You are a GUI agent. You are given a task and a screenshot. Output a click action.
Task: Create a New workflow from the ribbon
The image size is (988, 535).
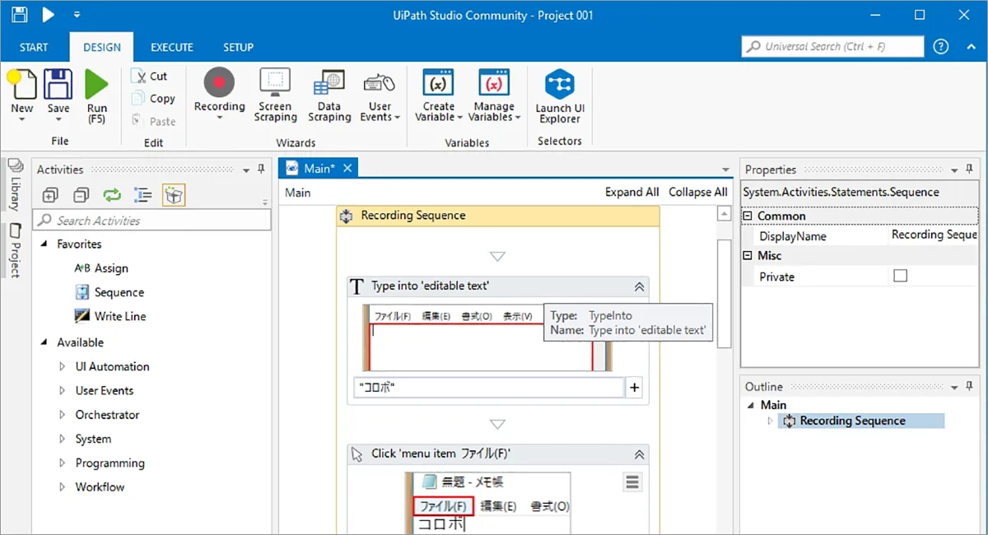[22, 95]
